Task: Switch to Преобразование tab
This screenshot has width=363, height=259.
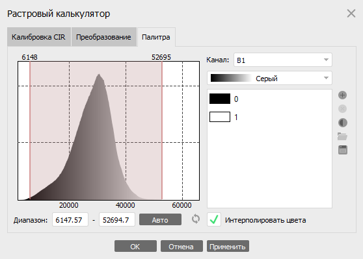Action: tap(103, 37)
